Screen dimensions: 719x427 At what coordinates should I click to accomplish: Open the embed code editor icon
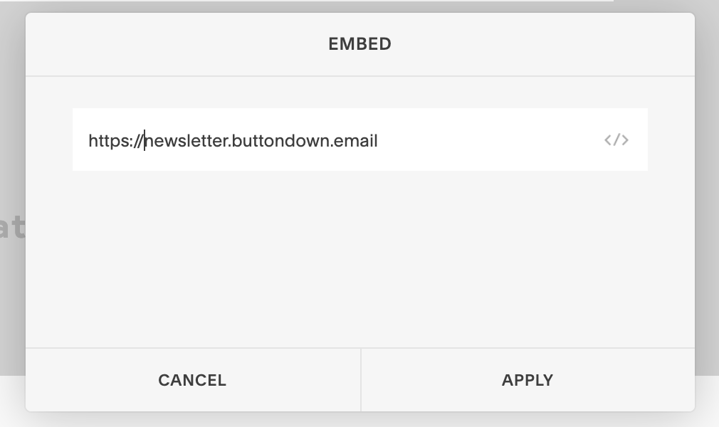pyautogui.click(x=616, y=140)
